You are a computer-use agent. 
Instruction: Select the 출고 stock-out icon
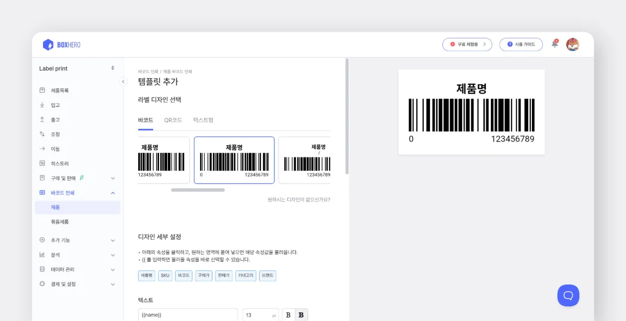coord(41,119)
